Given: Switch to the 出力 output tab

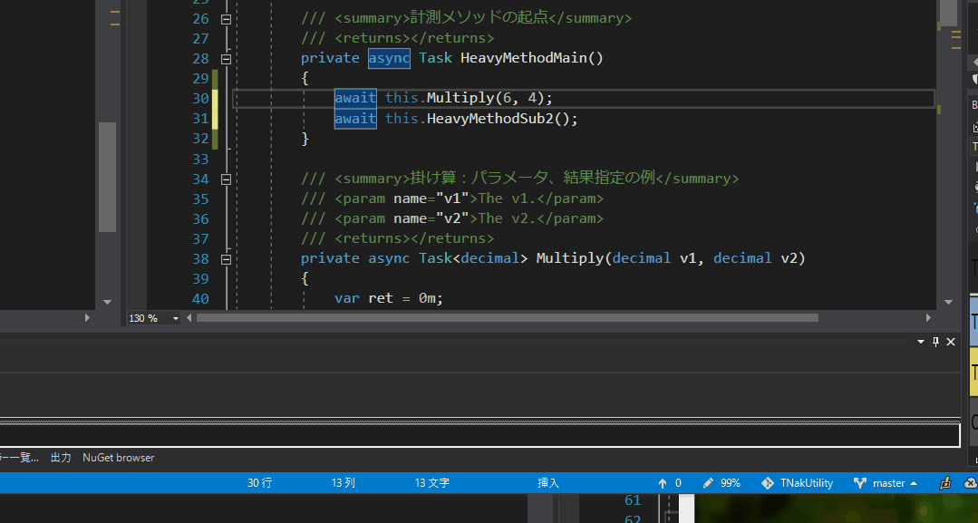Looking at the screenshot, I should click(x=61, y=458).
